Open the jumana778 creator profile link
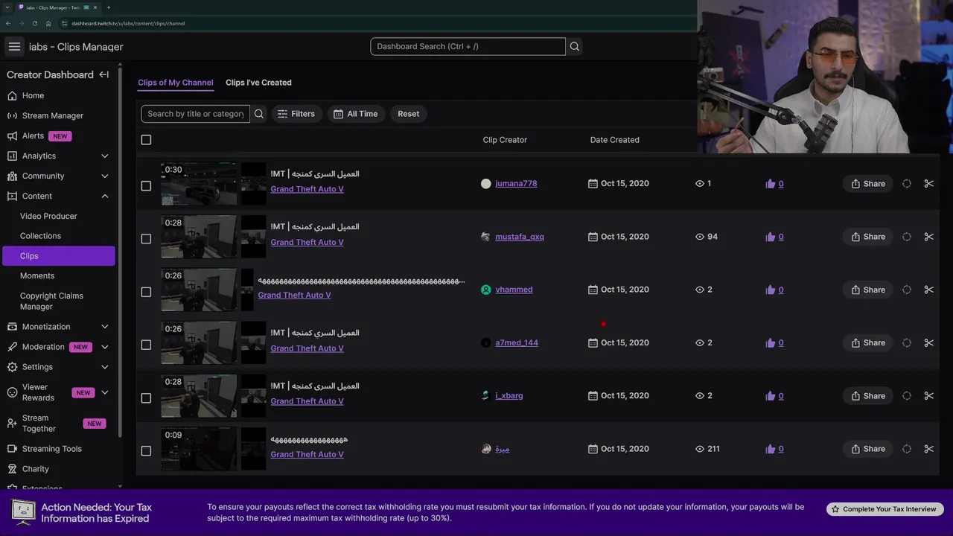 (516, 183)
